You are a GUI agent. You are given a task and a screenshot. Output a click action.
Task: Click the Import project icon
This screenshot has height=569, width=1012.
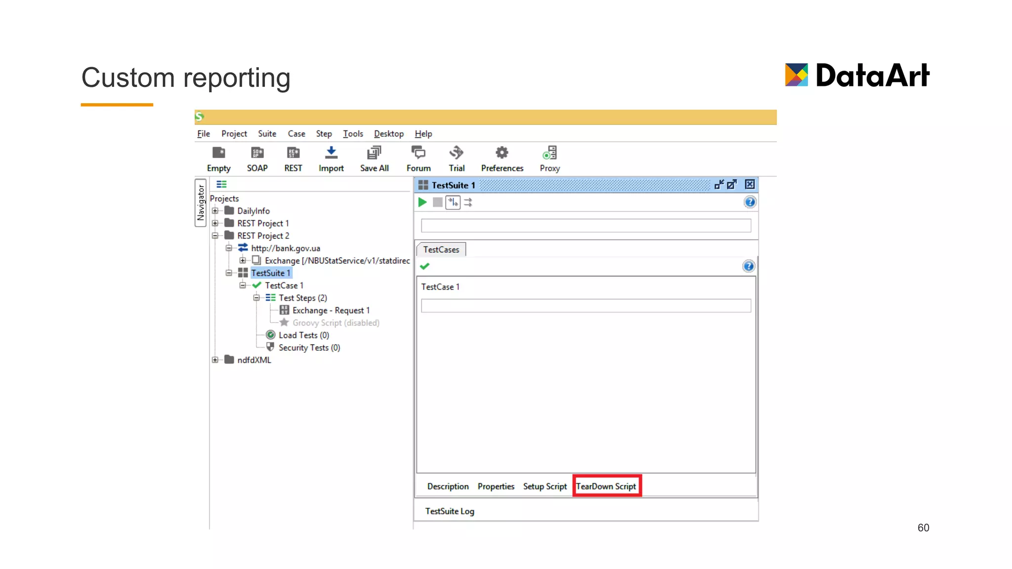pyautogui.click(x=331, y=153)
